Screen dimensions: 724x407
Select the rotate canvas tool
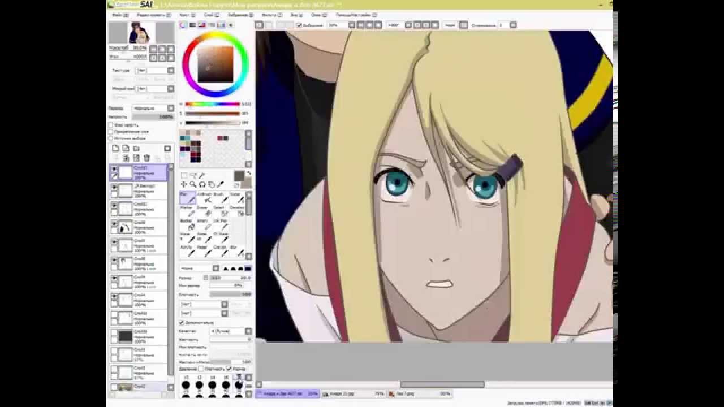click(x=202, y=184)
